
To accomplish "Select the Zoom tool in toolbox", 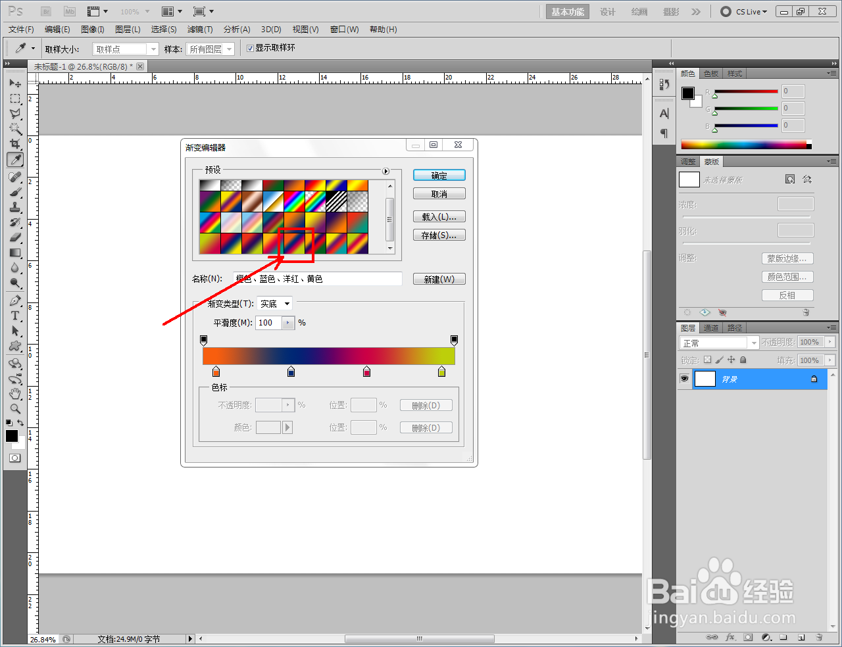I will click(x=15, y=408).
